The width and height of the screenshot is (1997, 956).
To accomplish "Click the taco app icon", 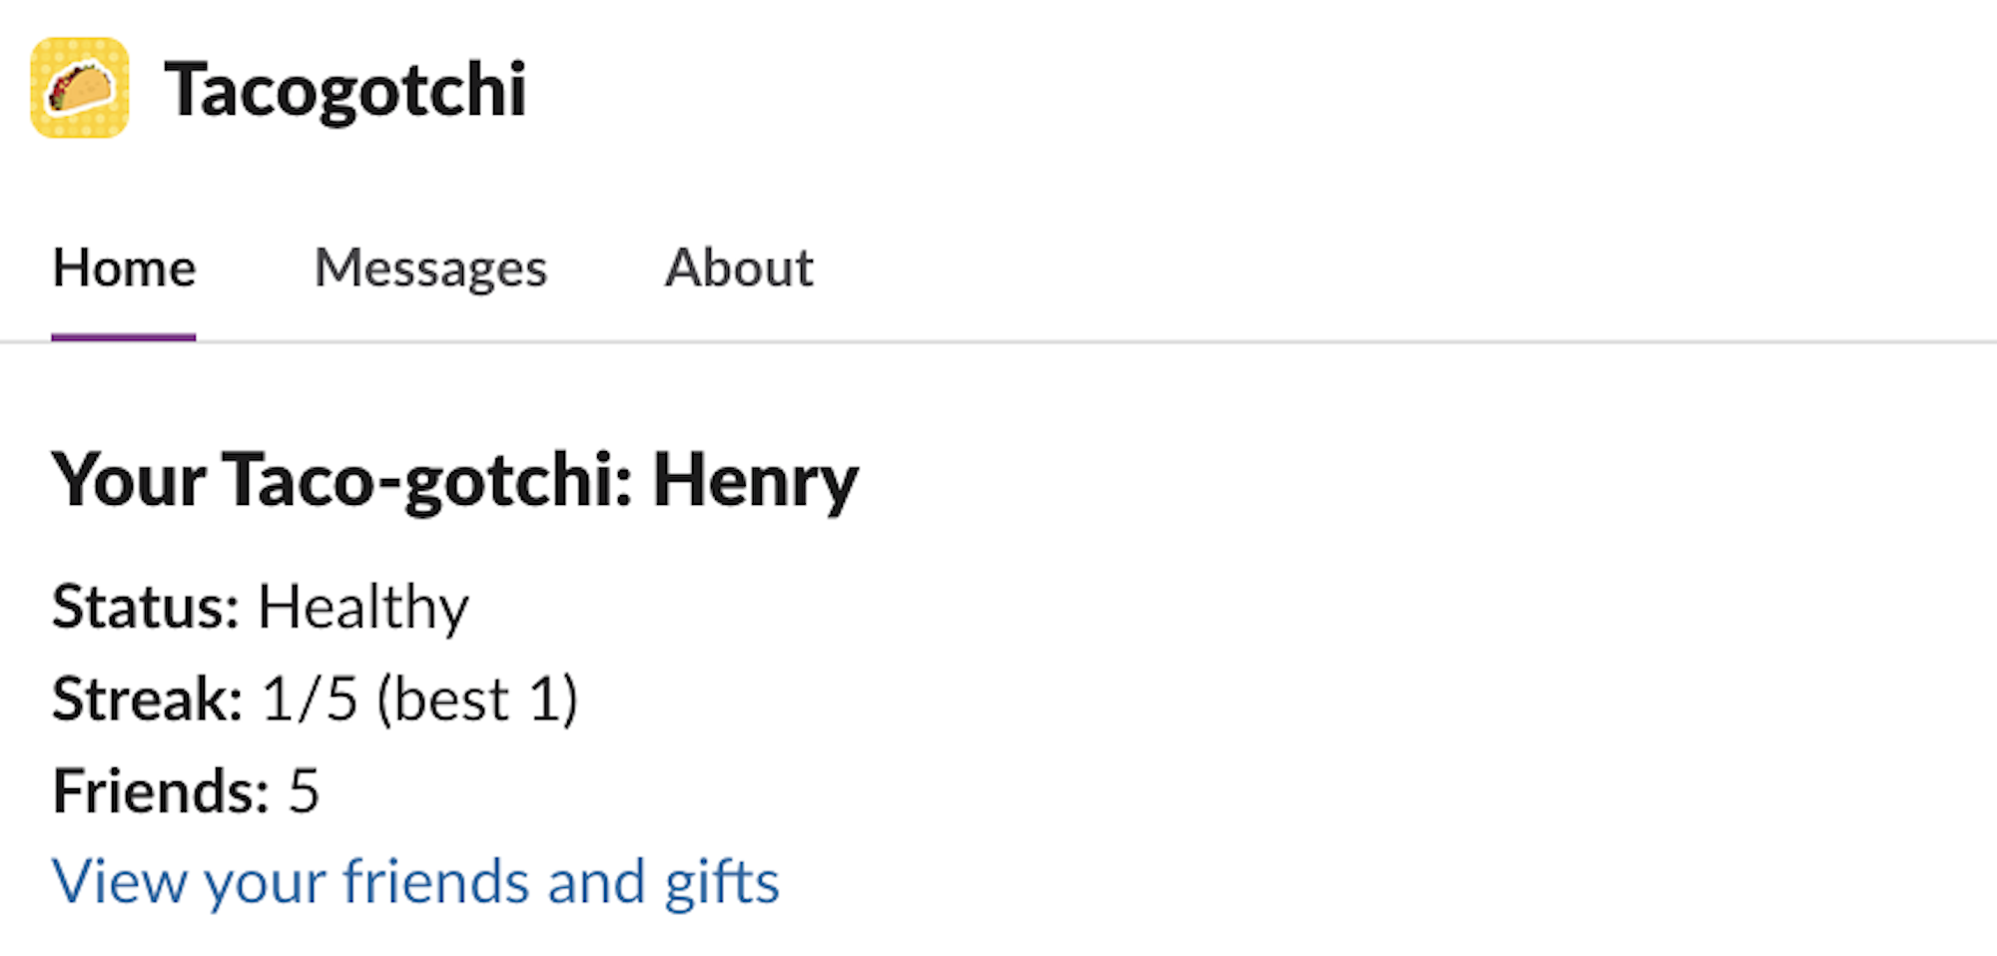I will pyautogui.click(x=80, y=88).
